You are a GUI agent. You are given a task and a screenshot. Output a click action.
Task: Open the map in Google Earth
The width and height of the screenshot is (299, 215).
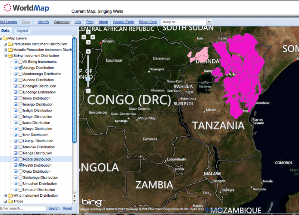pos(124,22)
